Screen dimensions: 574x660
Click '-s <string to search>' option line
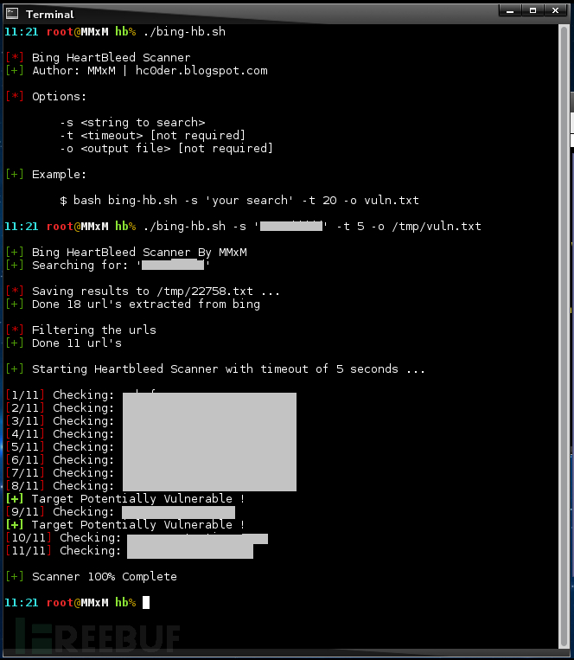[x=132, y=123]
